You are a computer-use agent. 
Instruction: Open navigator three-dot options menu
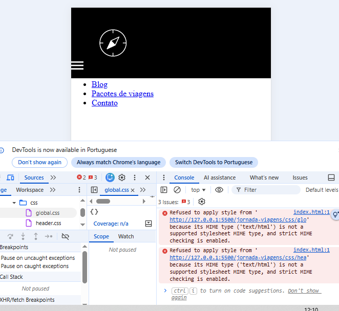[79, 190]
